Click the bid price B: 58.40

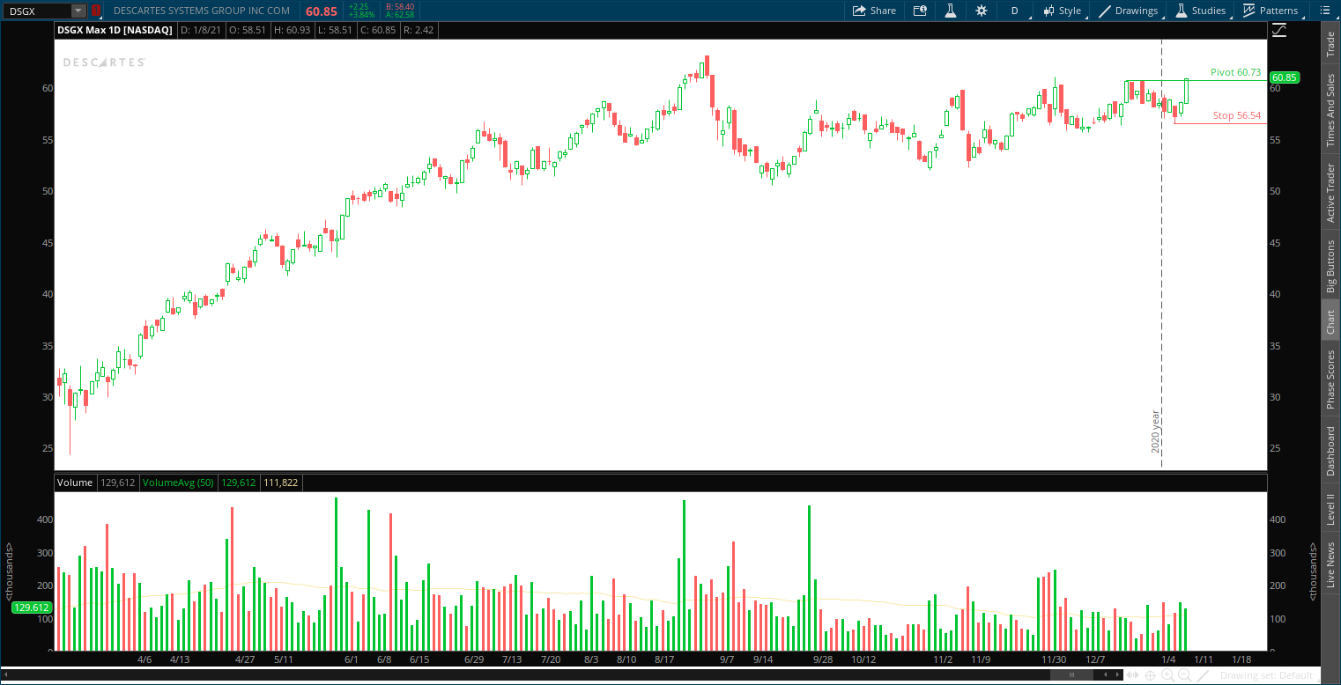coord(400,6)
